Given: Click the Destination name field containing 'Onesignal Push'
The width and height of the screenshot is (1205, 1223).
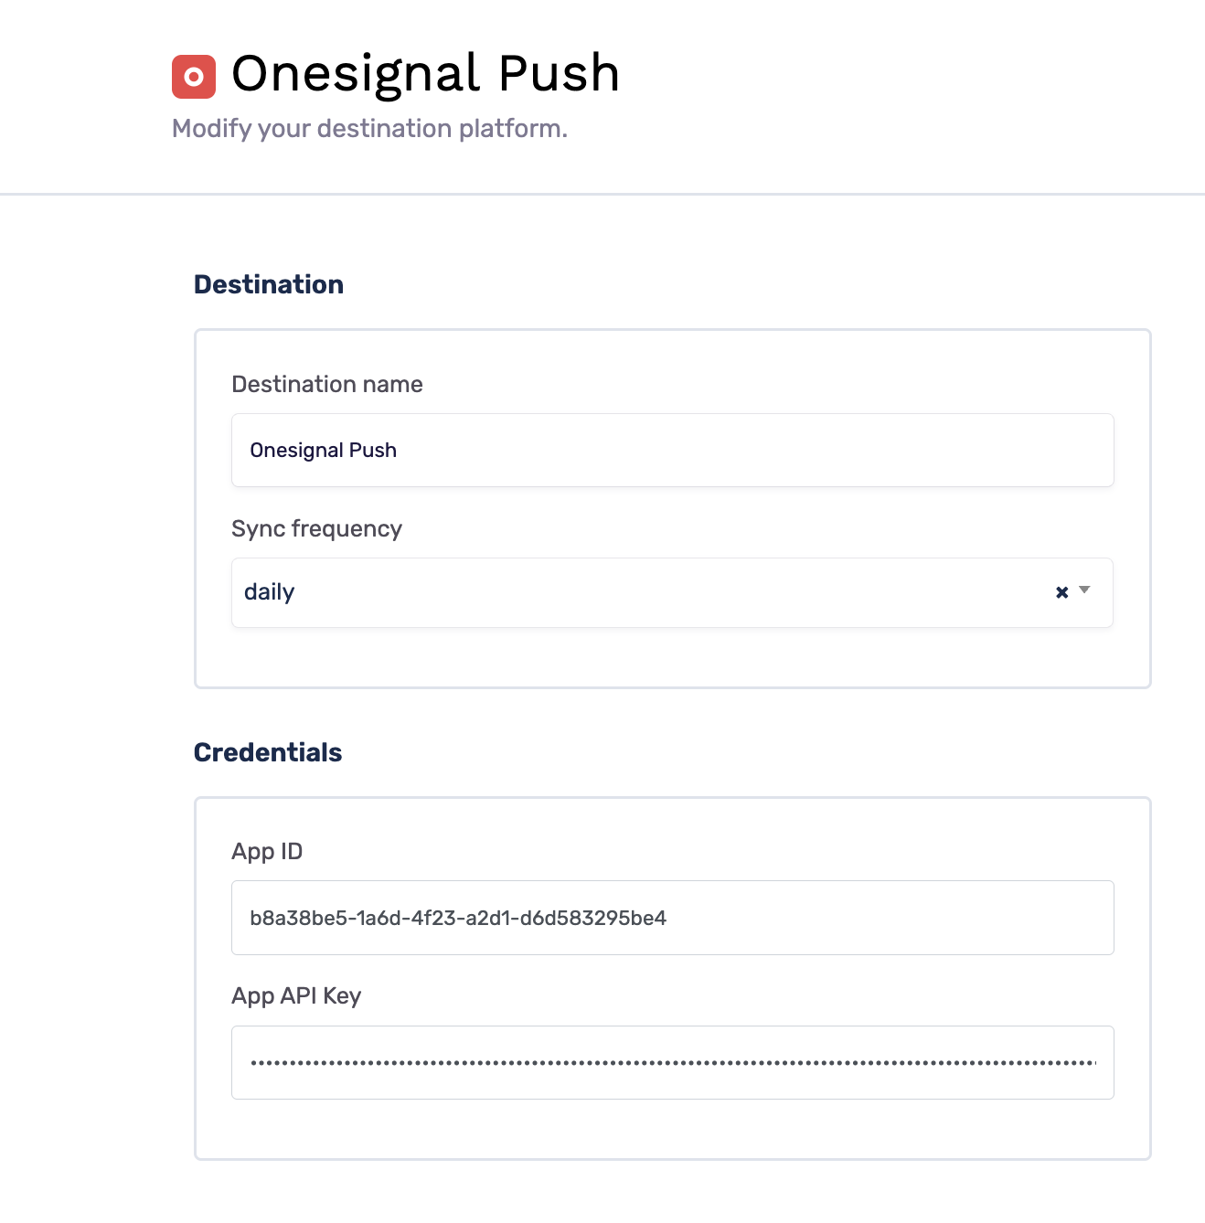Looking at the screenshot, I should [673, 450].
